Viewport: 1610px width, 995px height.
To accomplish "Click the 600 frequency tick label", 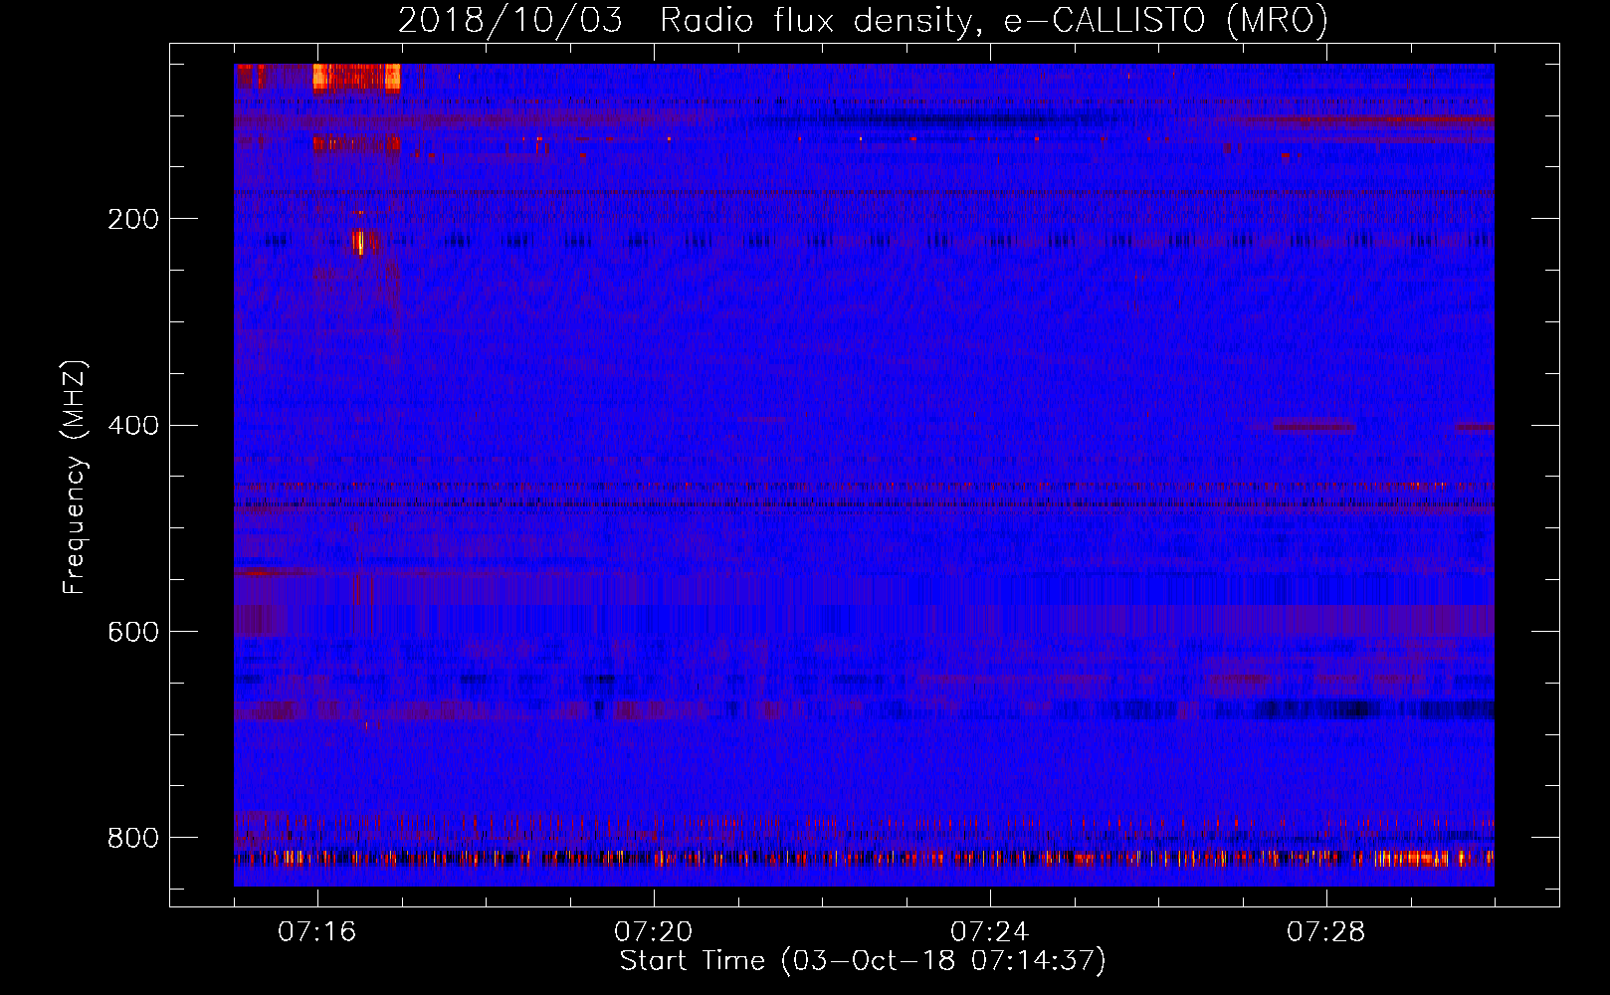I will 133,633.
